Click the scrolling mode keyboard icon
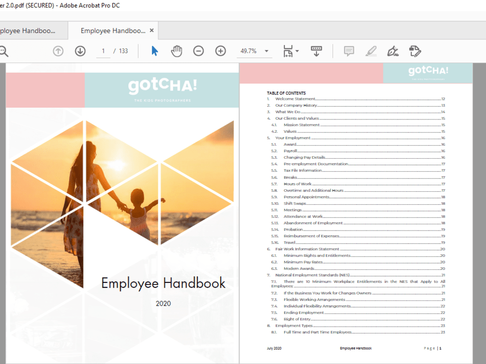The height and width of the screenshot is (364, 486). [316, 51]
